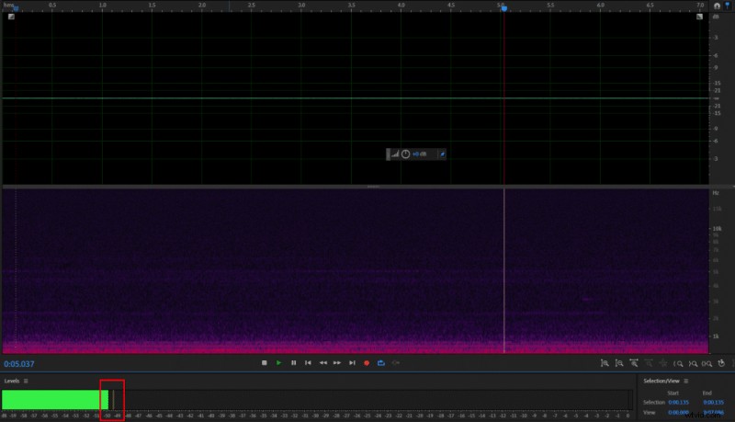Click the dB amplitude scale label

point(716,17)
